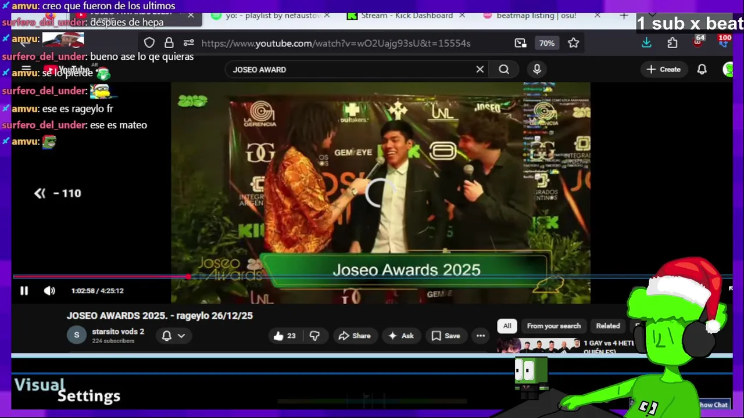Save the video to a playlist
The width and height of the screenshot is (744, 418).
pyautogui.click(x=446, y=336)
